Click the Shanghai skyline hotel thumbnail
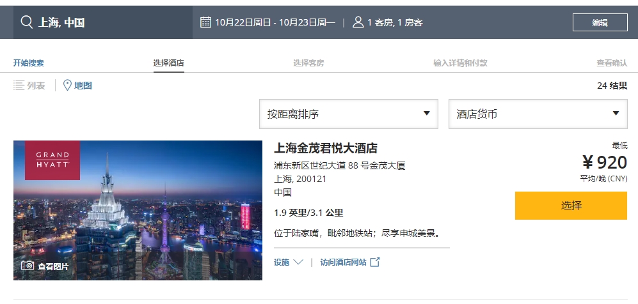This screenshot has width=638, height=304. pos(138,210)
